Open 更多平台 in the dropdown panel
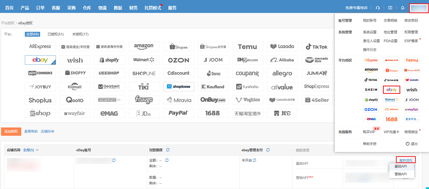Image resolution: width=429 pixels, height=189 pixels. point(412,119)
